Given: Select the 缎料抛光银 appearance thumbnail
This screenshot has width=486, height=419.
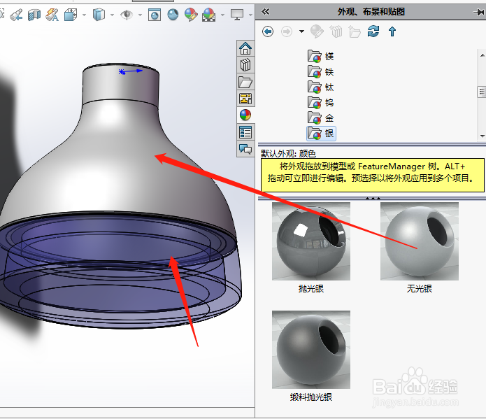Looking at the screenshot, I should tap(311, 350).
